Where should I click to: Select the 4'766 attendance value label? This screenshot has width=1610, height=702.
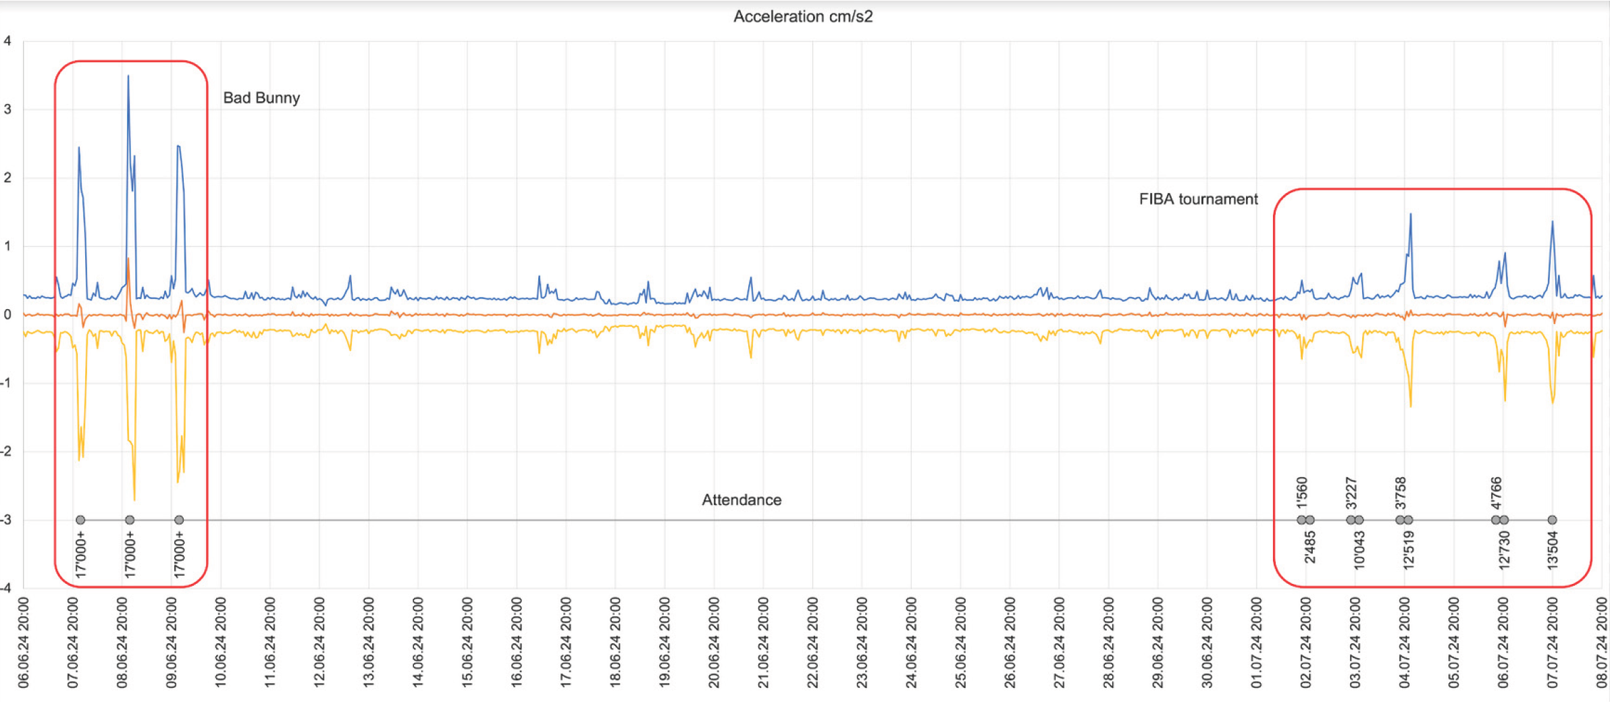point(1496,493)
